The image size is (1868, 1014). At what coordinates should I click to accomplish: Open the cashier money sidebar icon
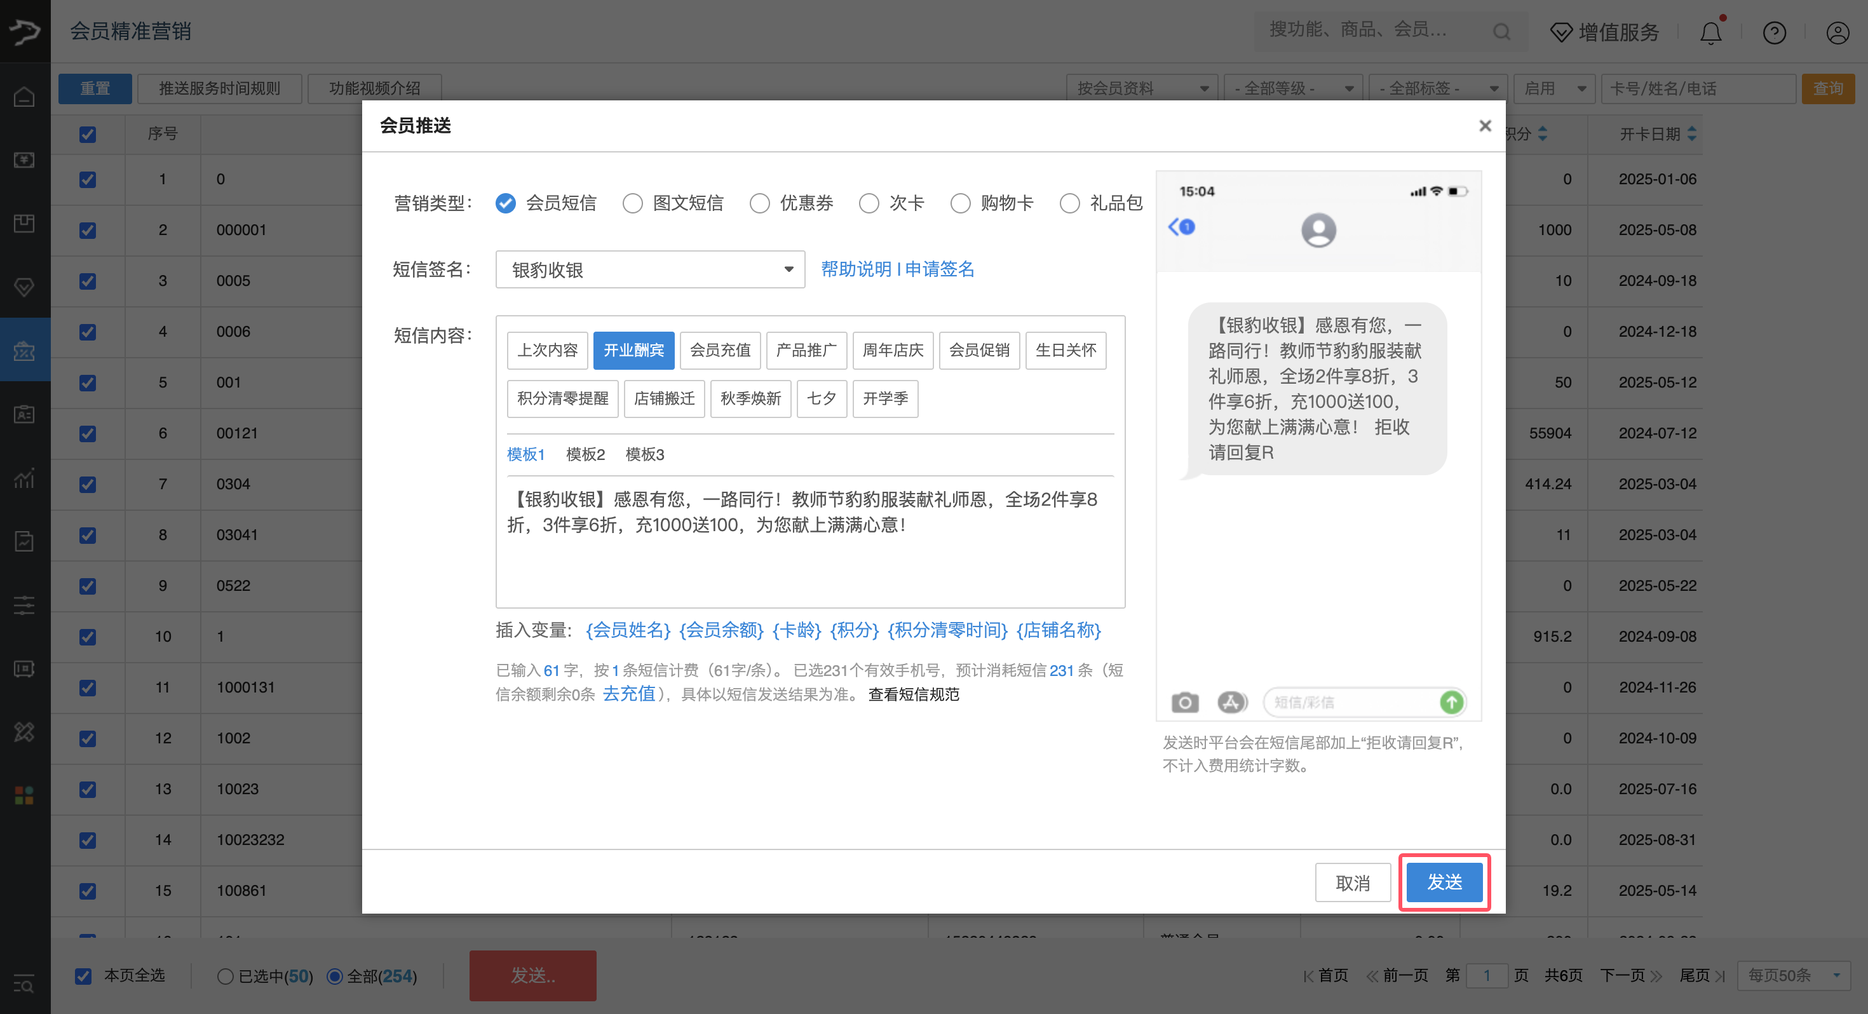pos(24,160)
